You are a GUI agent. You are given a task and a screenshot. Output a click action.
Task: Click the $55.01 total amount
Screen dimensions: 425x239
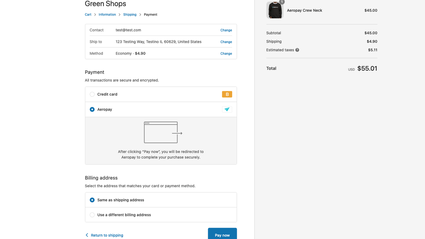coord(367,68)
